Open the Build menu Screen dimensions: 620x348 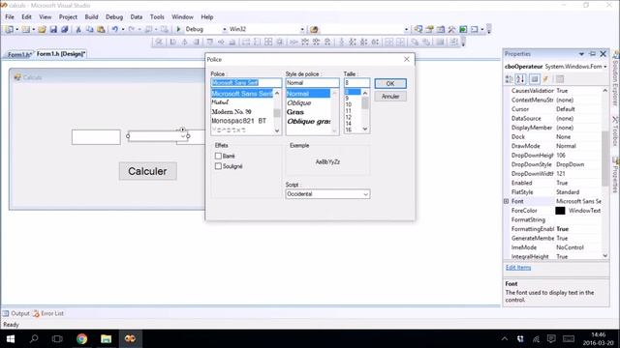[x=91, y=17]
